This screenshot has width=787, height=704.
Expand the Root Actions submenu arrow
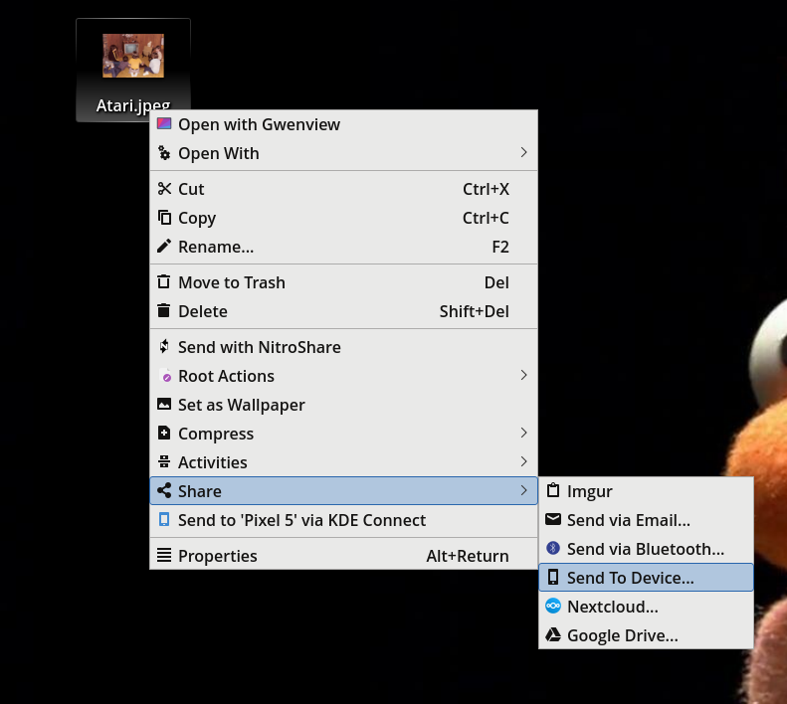click(x=523, y=375)
